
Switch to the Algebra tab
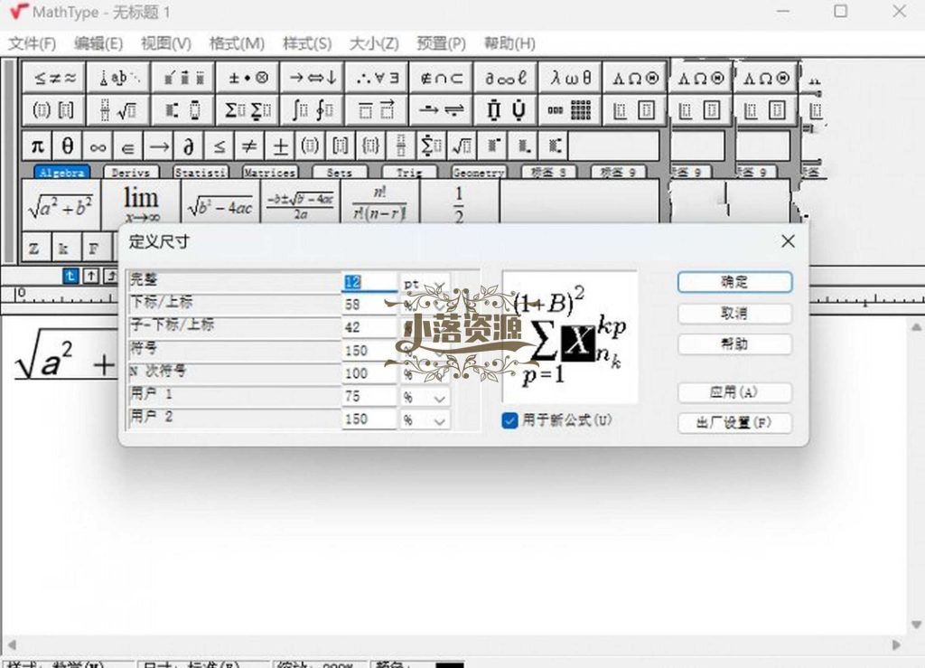[62, 173]
